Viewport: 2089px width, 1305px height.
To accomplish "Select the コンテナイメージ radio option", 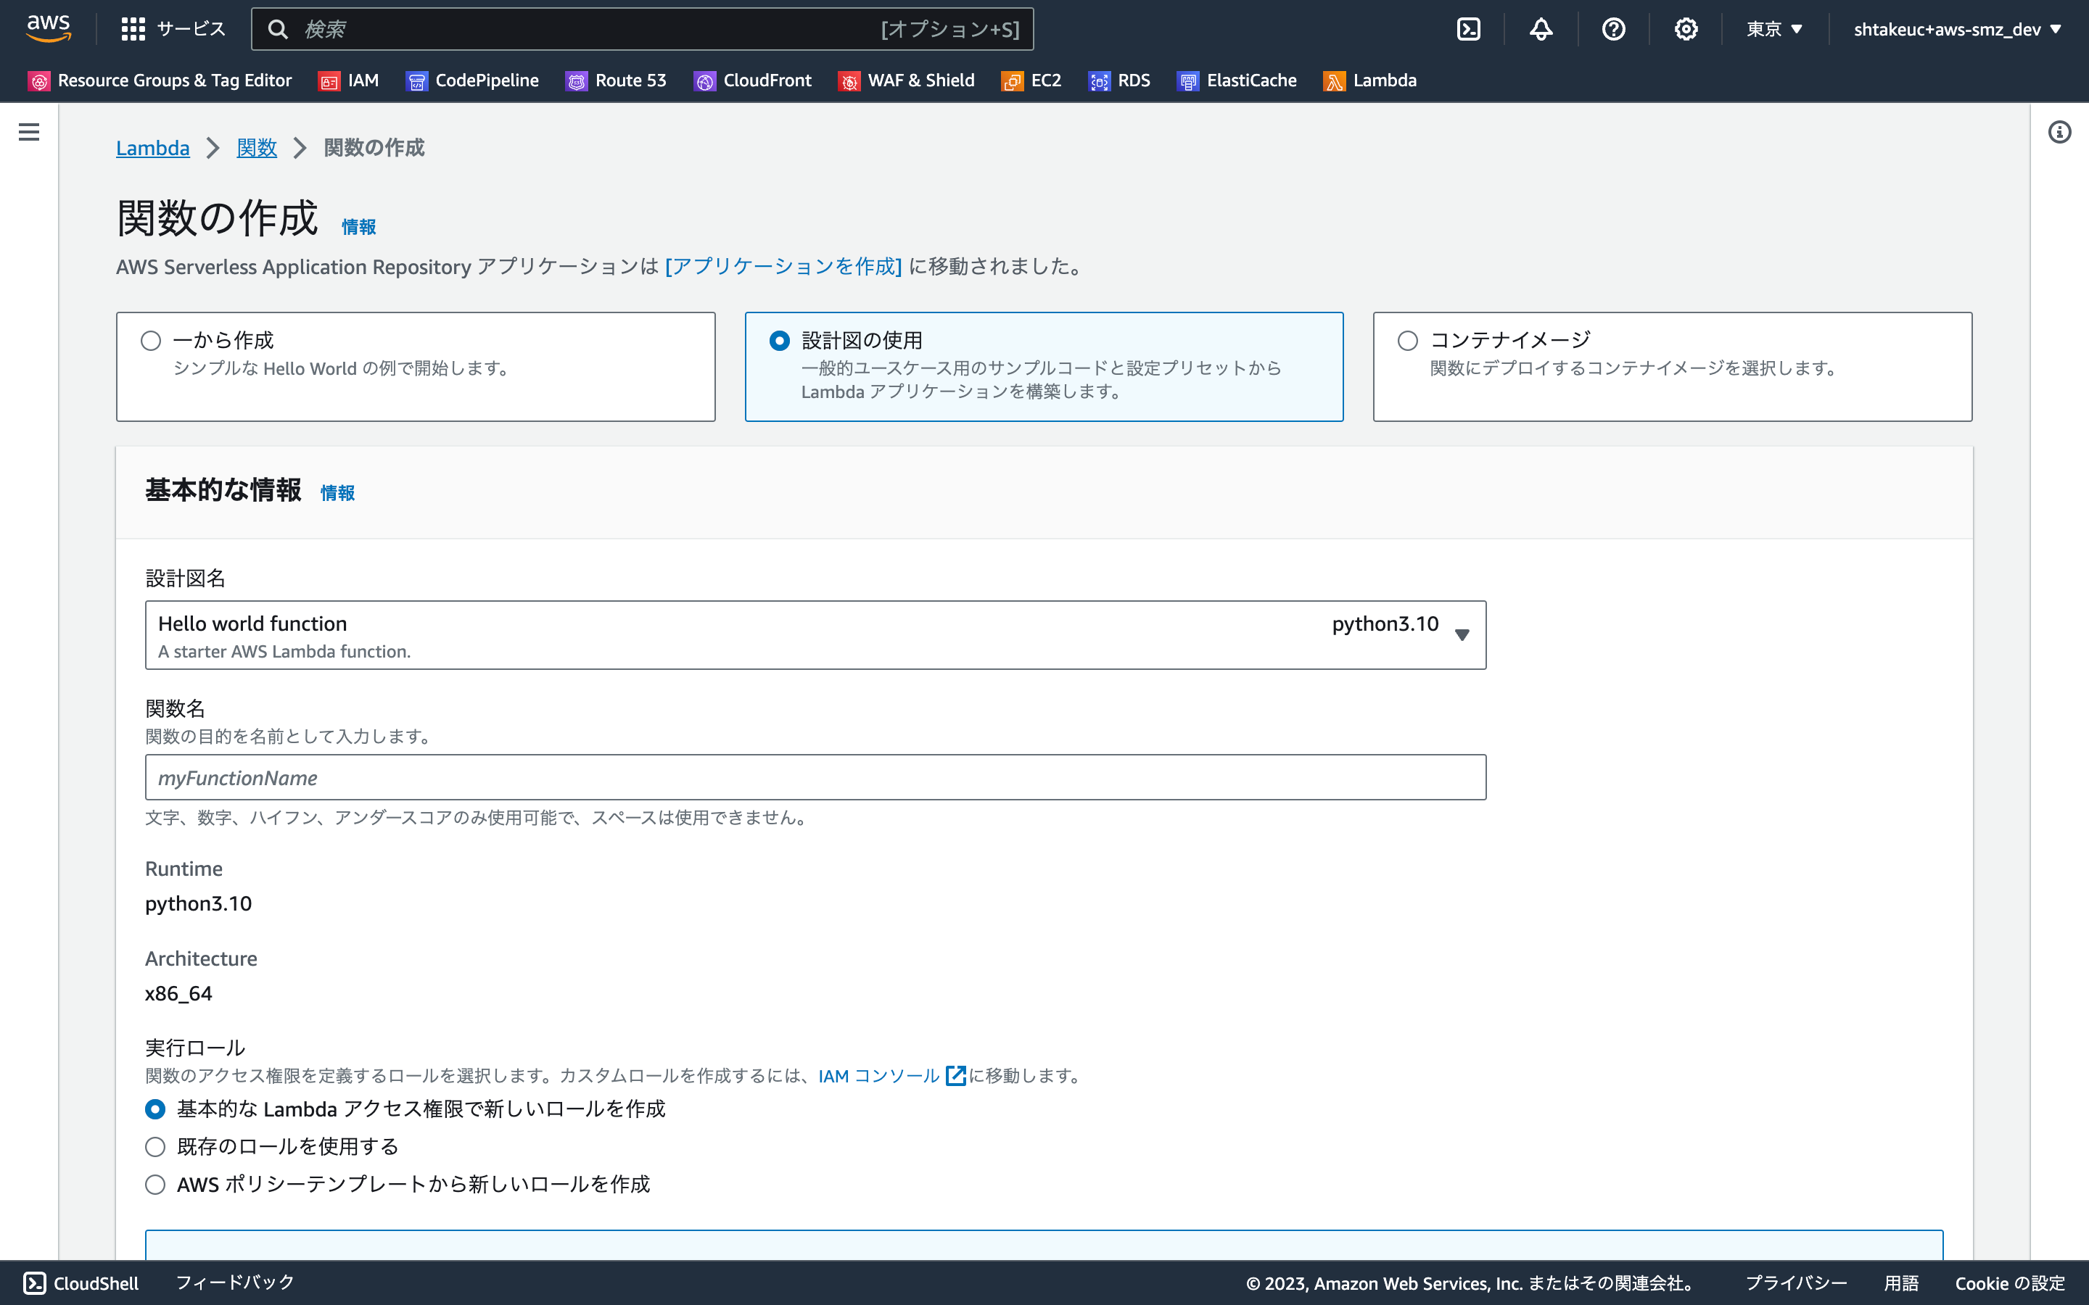I will (1408, 341).
